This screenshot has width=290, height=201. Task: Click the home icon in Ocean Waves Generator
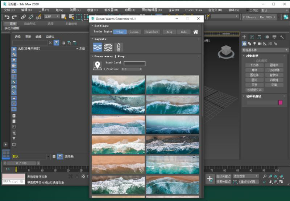pyautogui.click(x=196, y=32)
